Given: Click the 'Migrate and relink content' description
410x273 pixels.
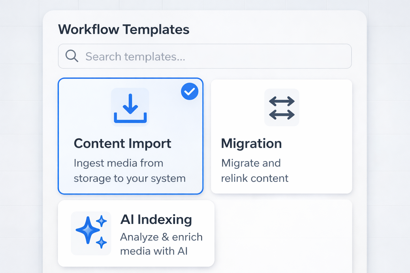Looking at the screenshot, I should pos(254,171).
